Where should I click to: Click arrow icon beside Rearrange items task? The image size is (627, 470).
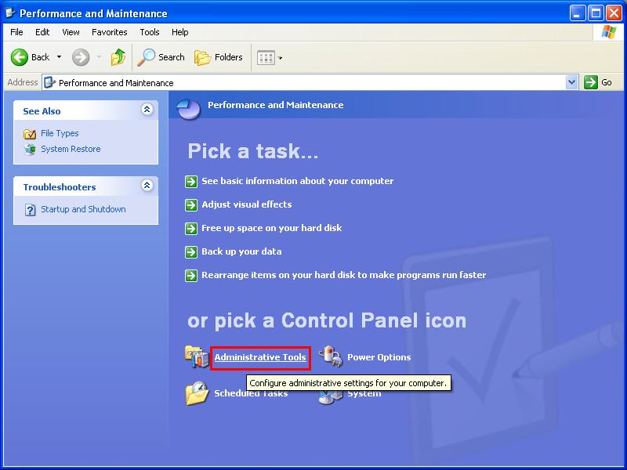click(x=191, y=276)
